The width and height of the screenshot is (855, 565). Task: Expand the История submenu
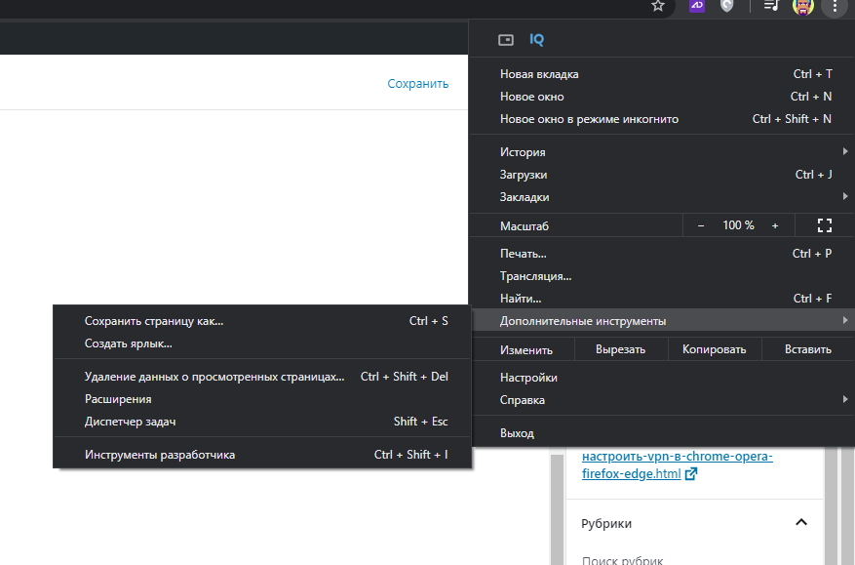point(661,152)
